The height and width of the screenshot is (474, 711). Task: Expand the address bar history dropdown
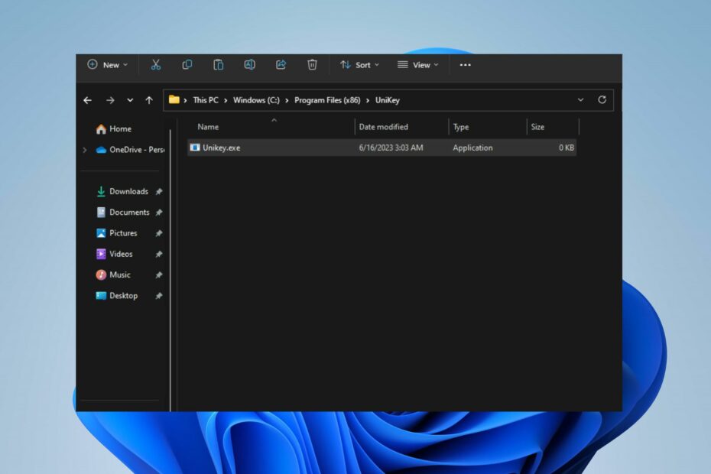pos(580,100)
